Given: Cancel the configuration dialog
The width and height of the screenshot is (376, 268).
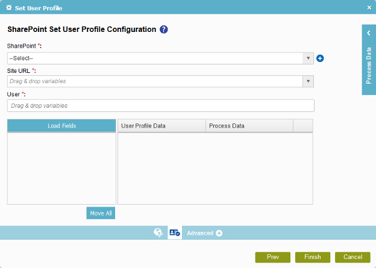Looking at the screenshot, I should (x=352, y=257).
